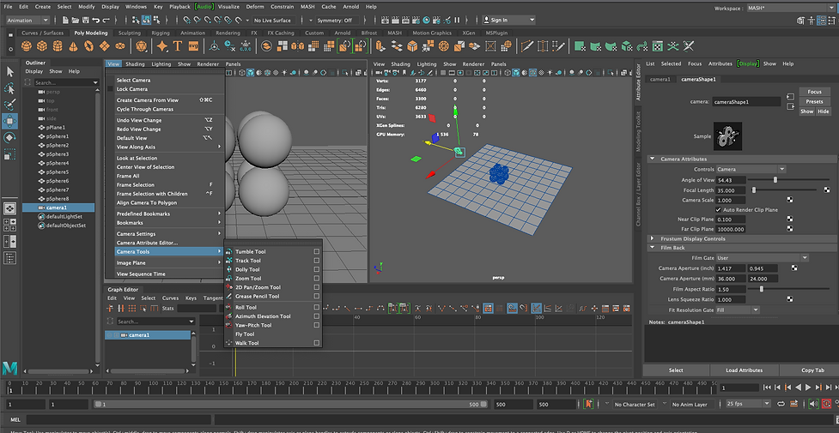Viewport: 839px width, 433px height.
Task: Open the Deform menu in menu bar
Action: click(x=255, y=7)
